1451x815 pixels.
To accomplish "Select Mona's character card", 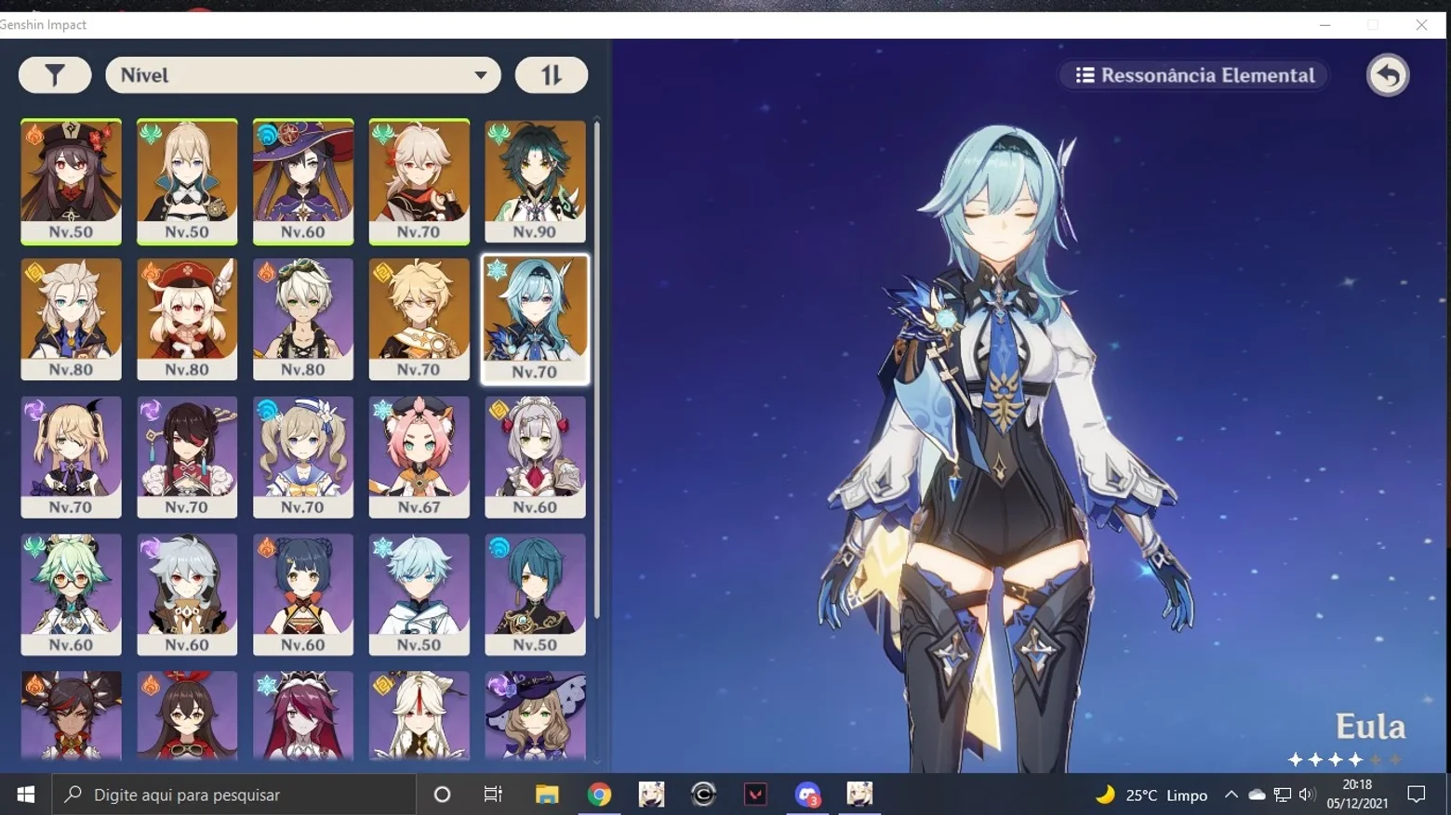I will click(x=303, y=182).
